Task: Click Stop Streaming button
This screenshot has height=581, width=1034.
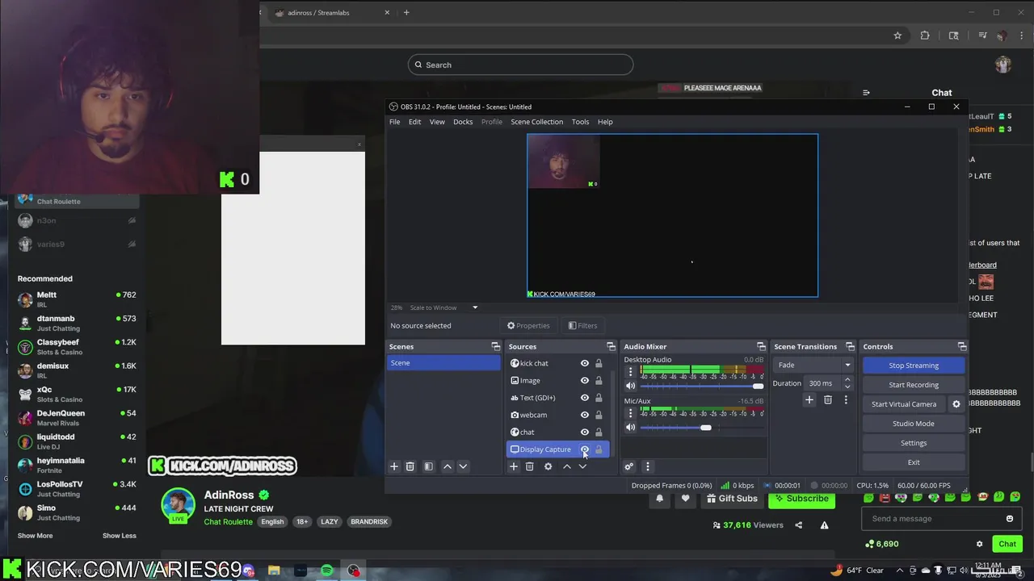Action: [914, 366]
